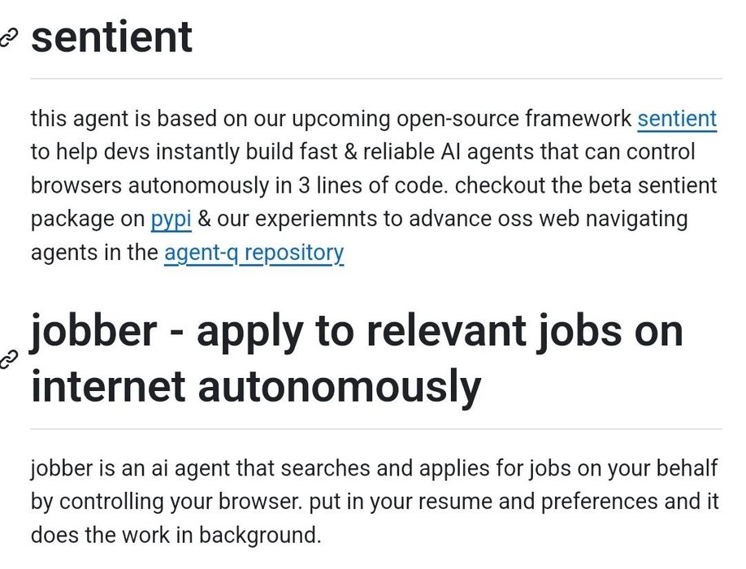Click the word "background." at paragraph end
The image size is (746, 569).
260,535
